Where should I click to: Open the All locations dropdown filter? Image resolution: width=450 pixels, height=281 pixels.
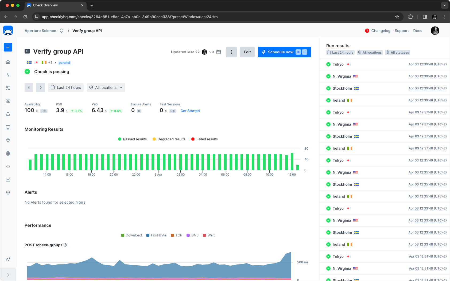coord(106,88)
